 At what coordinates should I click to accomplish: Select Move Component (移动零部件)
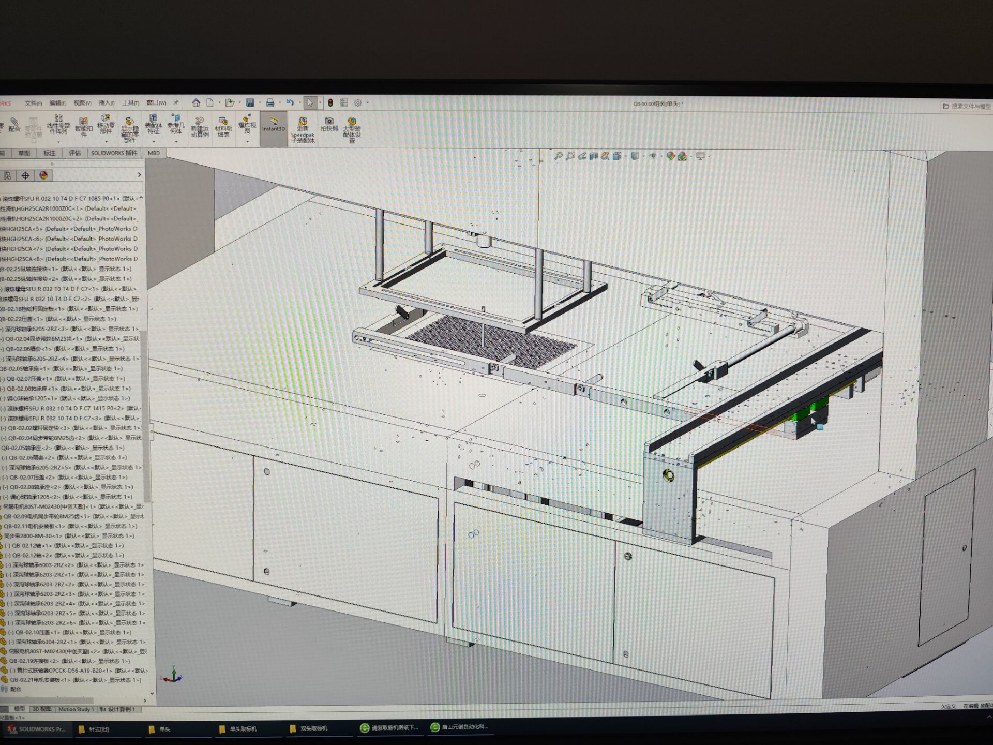106,124
